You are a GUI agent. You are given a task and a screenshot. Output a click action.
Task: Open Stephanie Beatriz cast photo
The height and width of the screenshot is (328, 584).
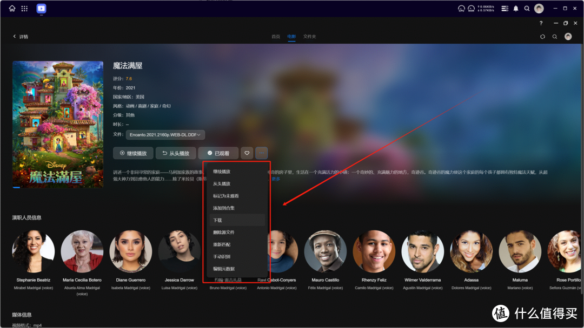click(33, 251)
